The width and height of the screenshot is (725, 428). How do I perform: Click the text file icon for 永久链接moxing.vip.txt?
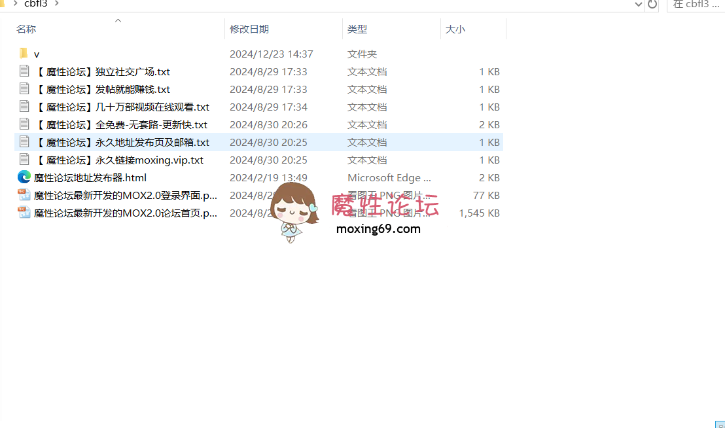pyautogui.click(x=24, y=160)
